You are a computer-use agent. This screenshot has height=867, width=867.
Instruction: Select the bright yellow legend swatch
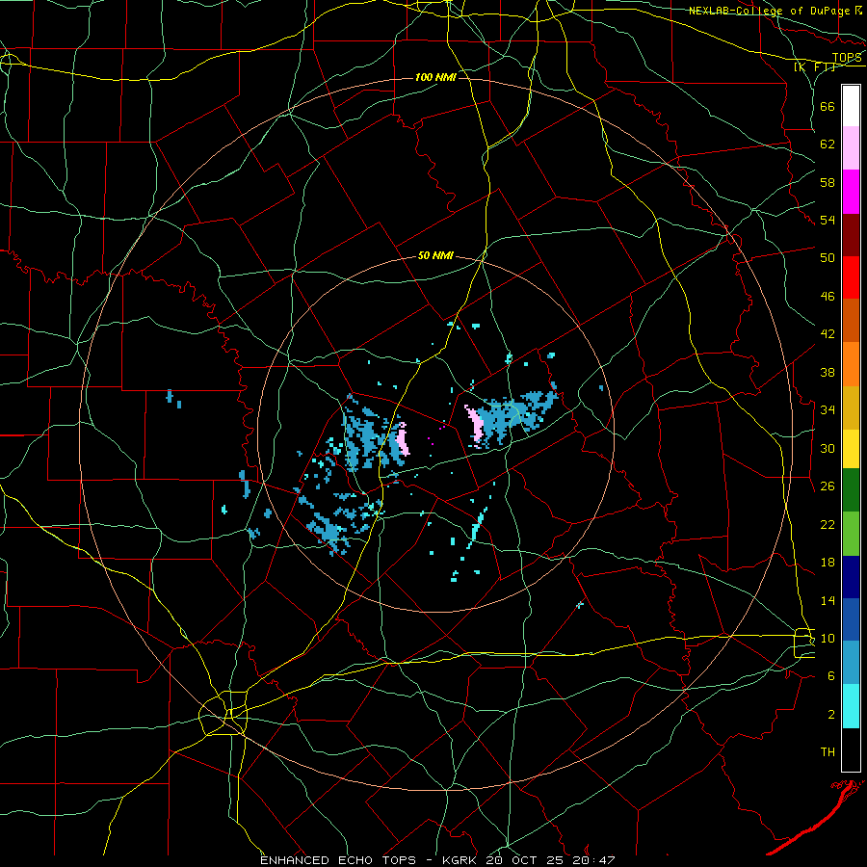[851, 449]
